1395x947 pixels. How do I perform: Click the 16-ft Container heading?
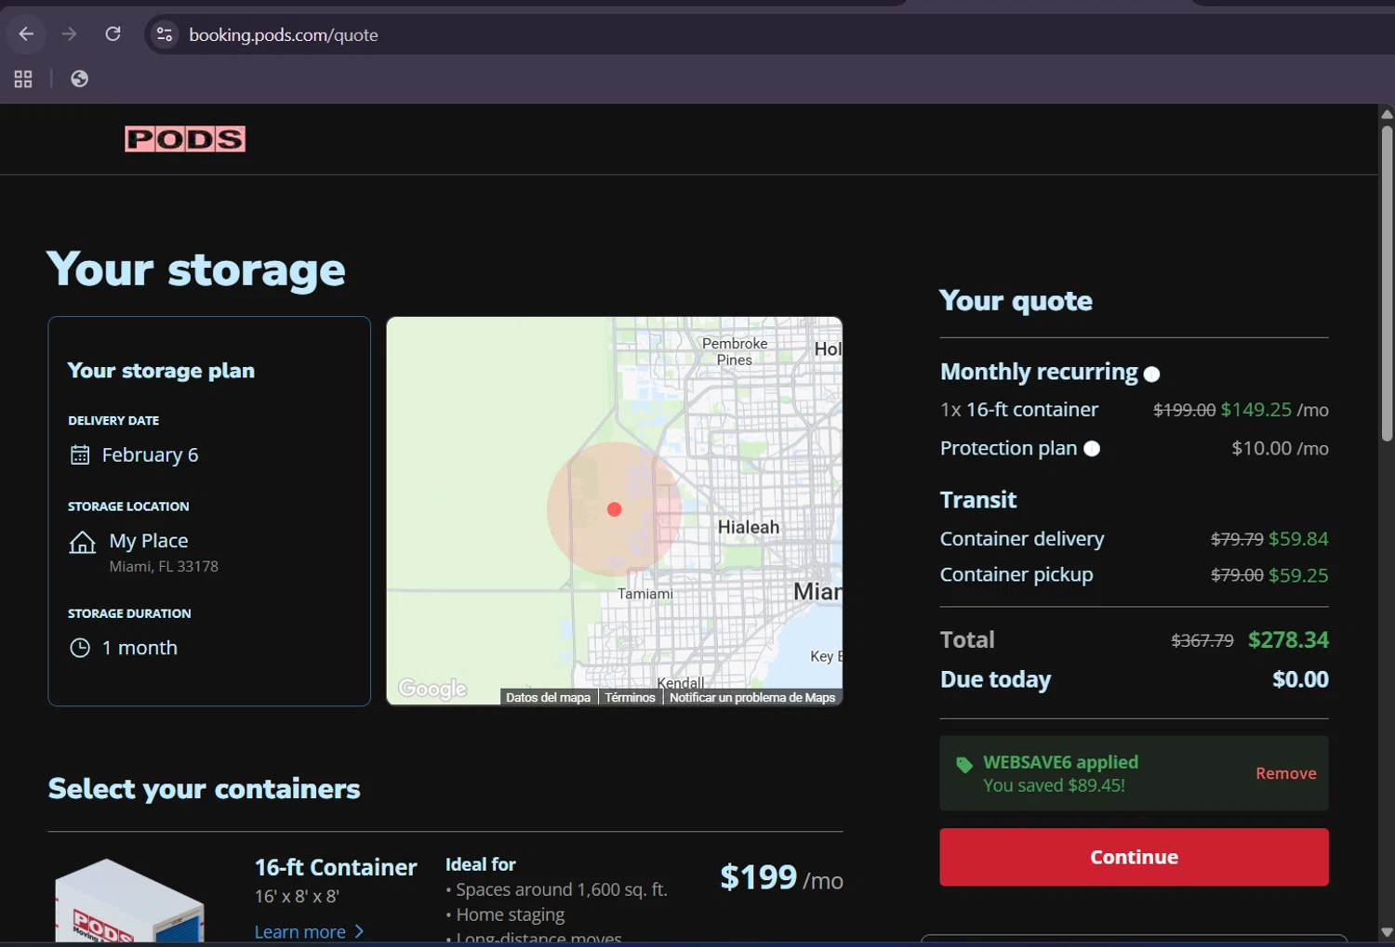click(x=336, y=867)
